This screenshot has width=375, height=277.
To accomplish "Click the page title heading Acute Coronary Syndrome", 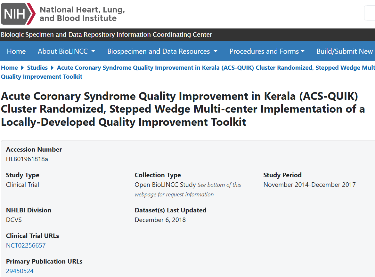I will [x=183, y=109].
